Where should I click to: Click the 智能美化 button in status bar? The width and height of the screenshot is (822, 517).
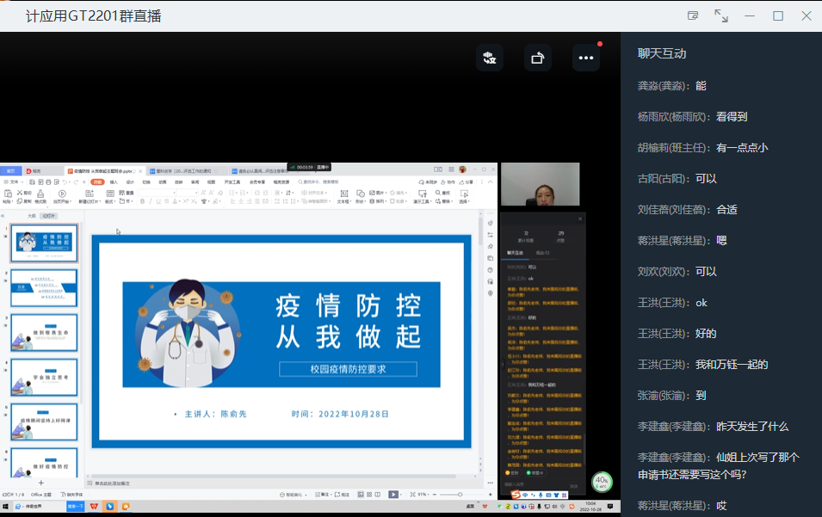pos(293,495)
